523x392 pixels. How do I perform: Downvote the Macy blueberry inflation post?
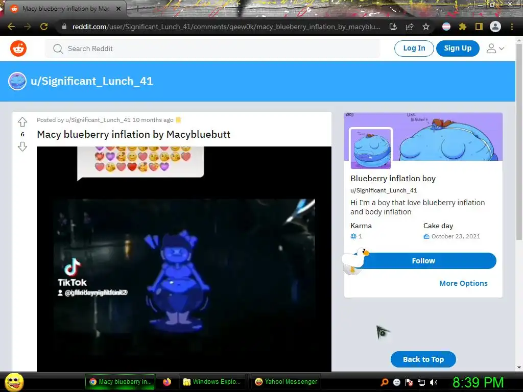click(x=22, y=146)
